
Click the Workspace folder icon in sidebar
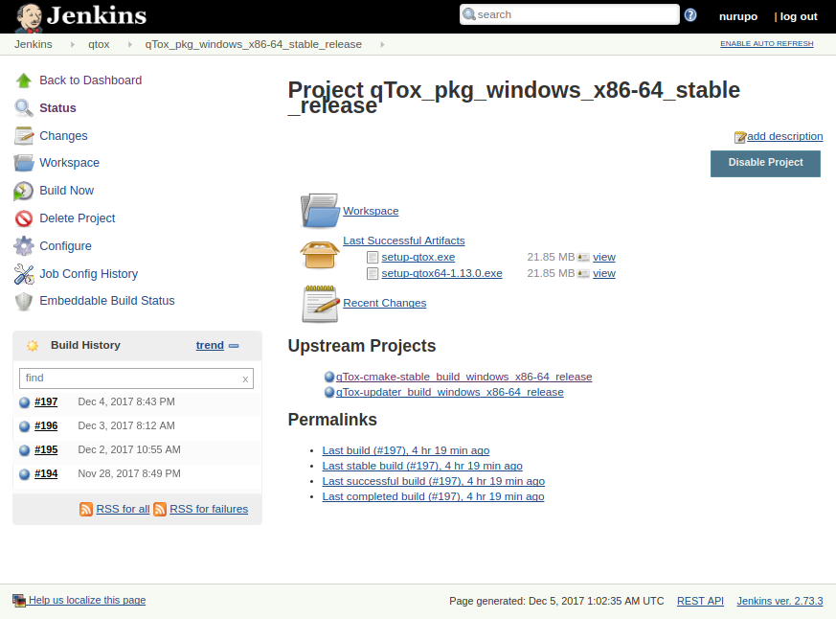pyautogui.click(x=23, y=163)
